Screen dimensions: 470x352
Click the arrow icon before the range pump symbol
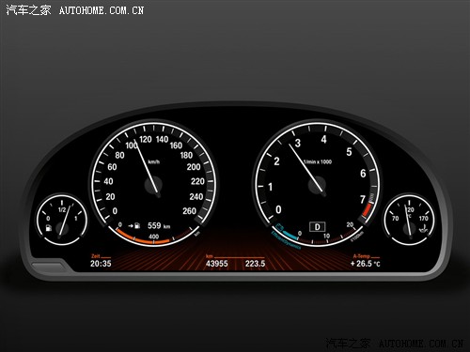pos(131,225)
